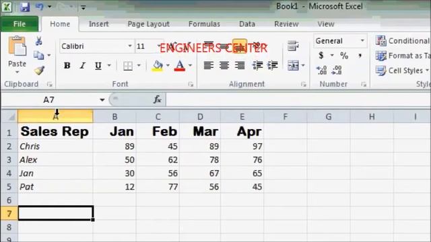This screenshot has width=431, height=242.
Task: Select column A header
Action: tap(55, 116)
